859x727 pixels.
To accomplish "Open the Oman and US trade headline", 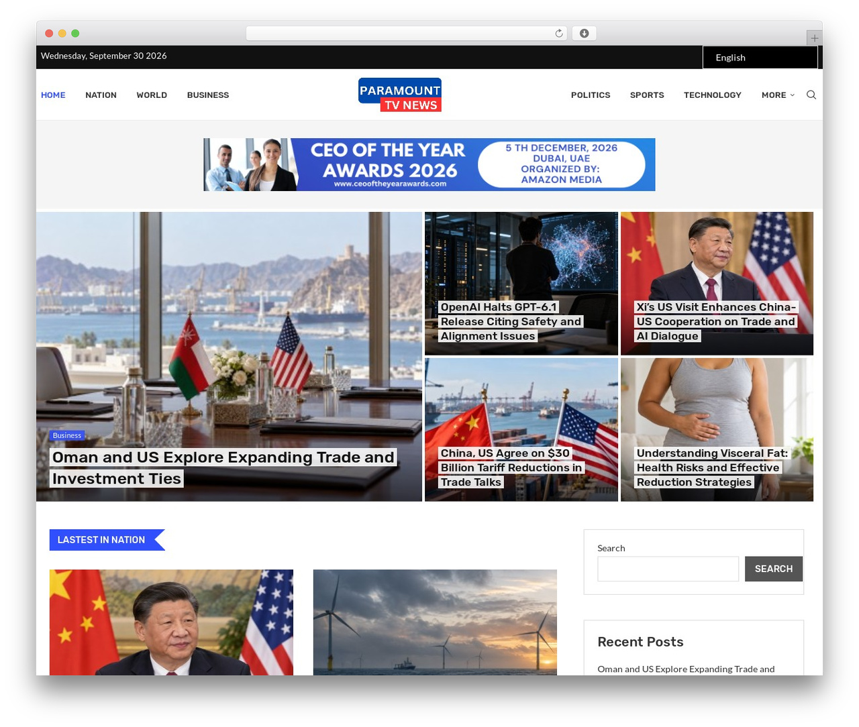I will point(223,467).
